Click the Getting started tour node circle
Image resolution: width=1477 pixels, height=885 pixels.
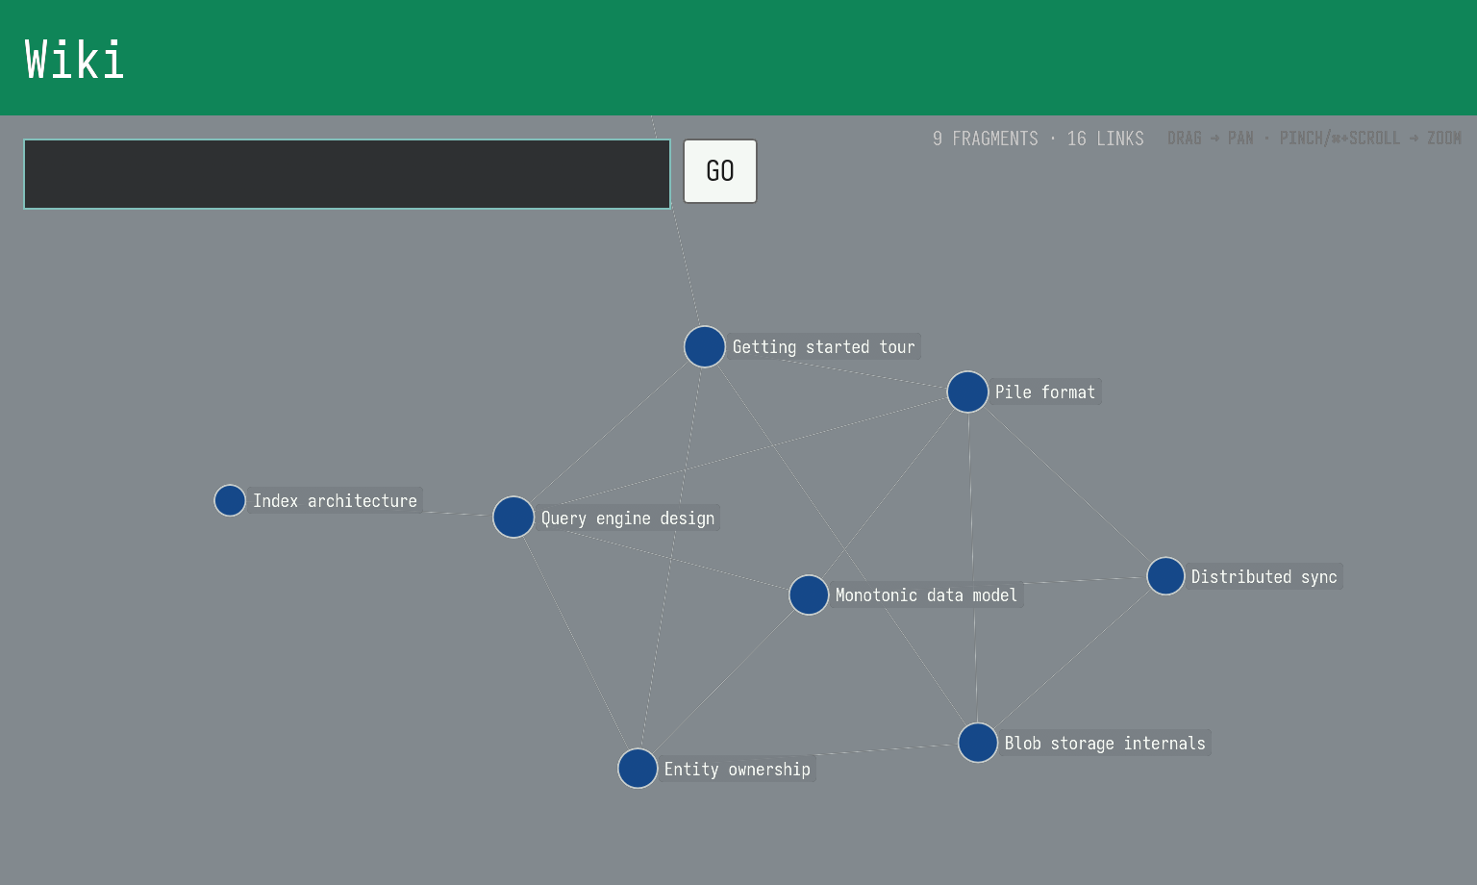point(705,346)
